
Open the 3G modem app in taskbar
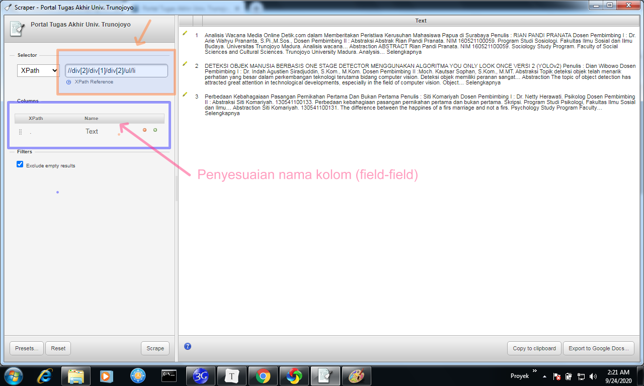201,376
